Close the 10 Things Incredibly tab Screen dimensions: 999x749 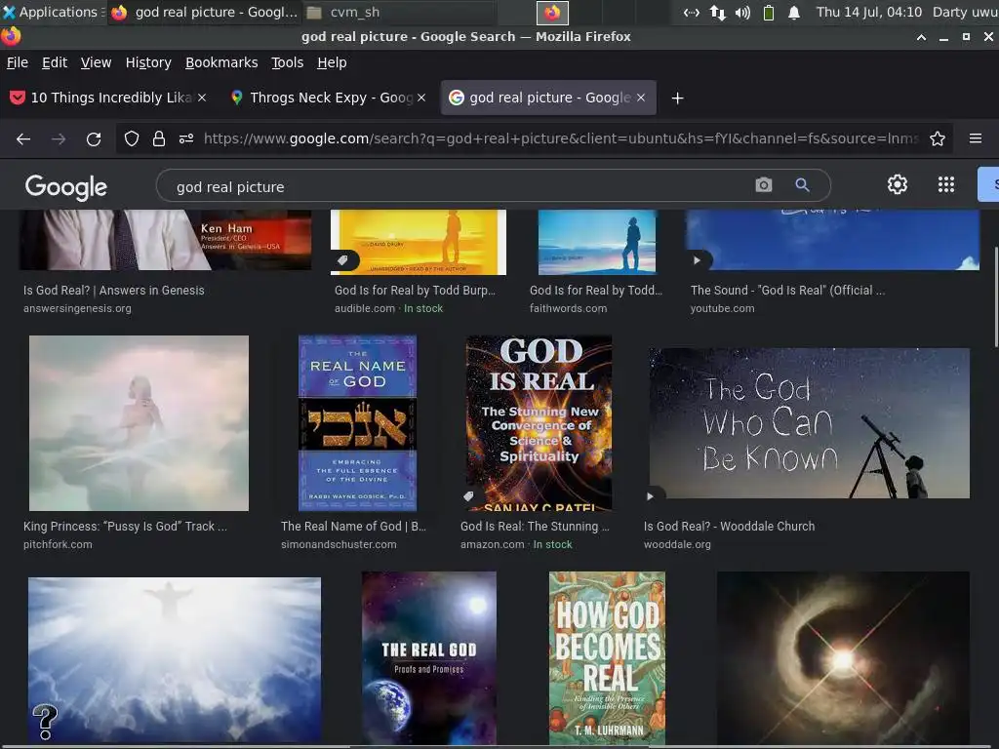(202, 98)
